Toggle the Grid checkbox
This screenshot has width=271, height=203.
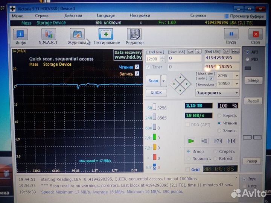click(x=188, y=170)
